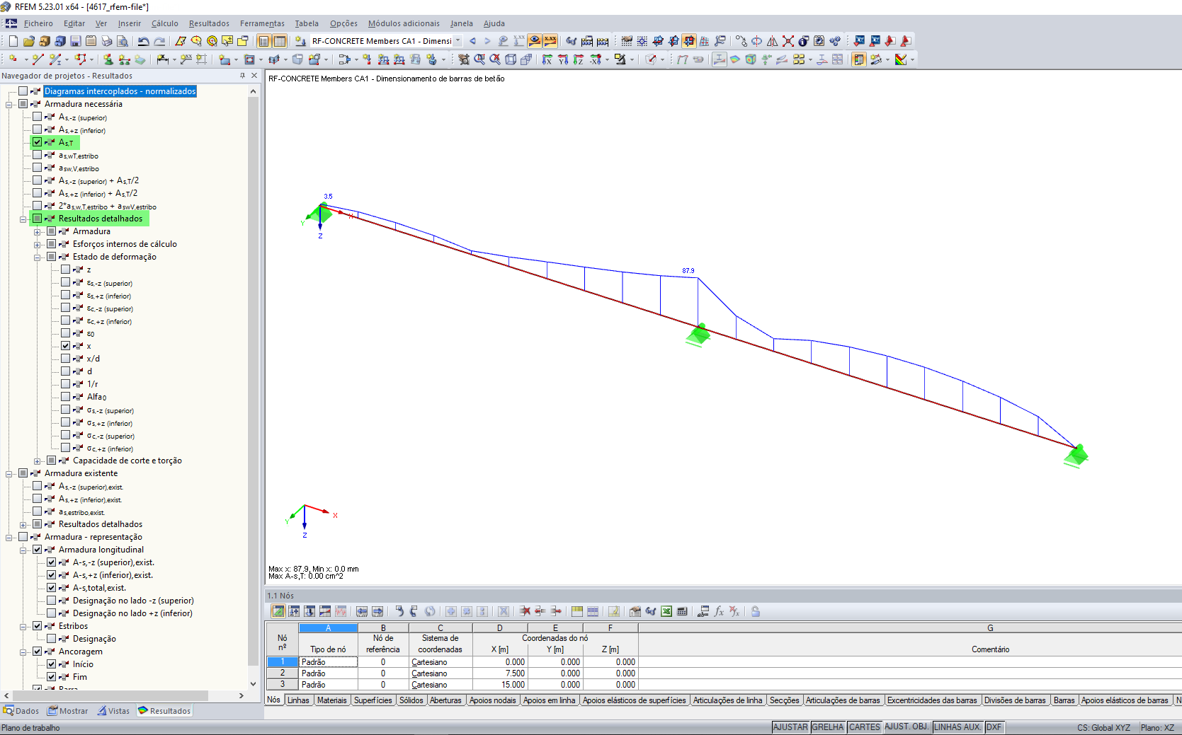
Task: Enable As,+z (inferior) checkbox
Action: (37, 129)
